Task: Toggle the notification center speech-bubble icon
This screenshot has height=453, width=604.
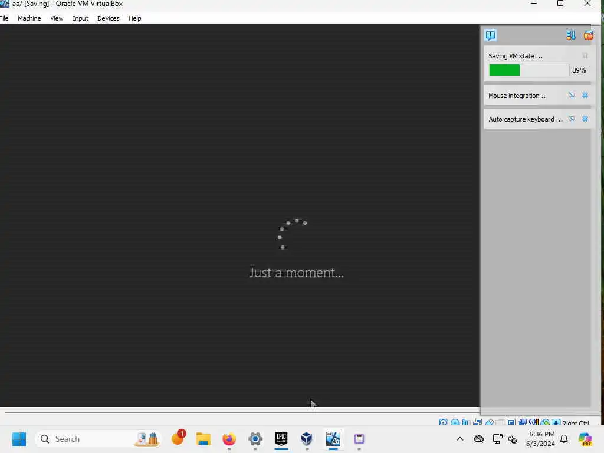Action: point(490,35)
